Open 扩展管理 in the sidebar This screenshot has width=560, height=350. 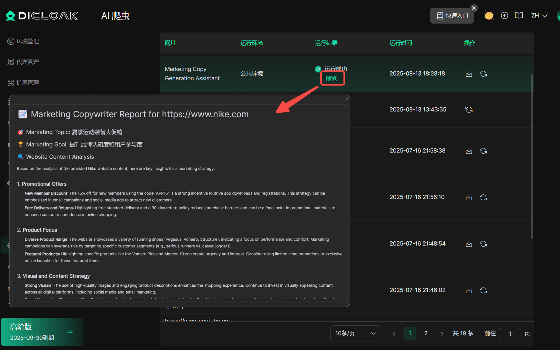point(23,83)
